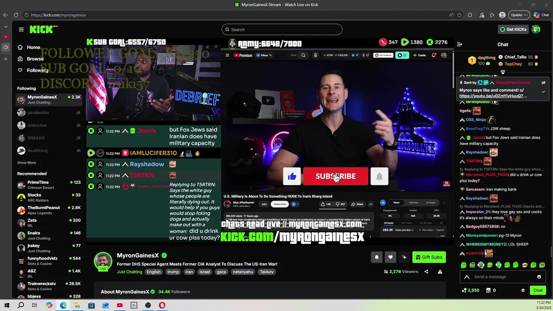
Task: Click the Get KICKs button
Action: [513, 29]
